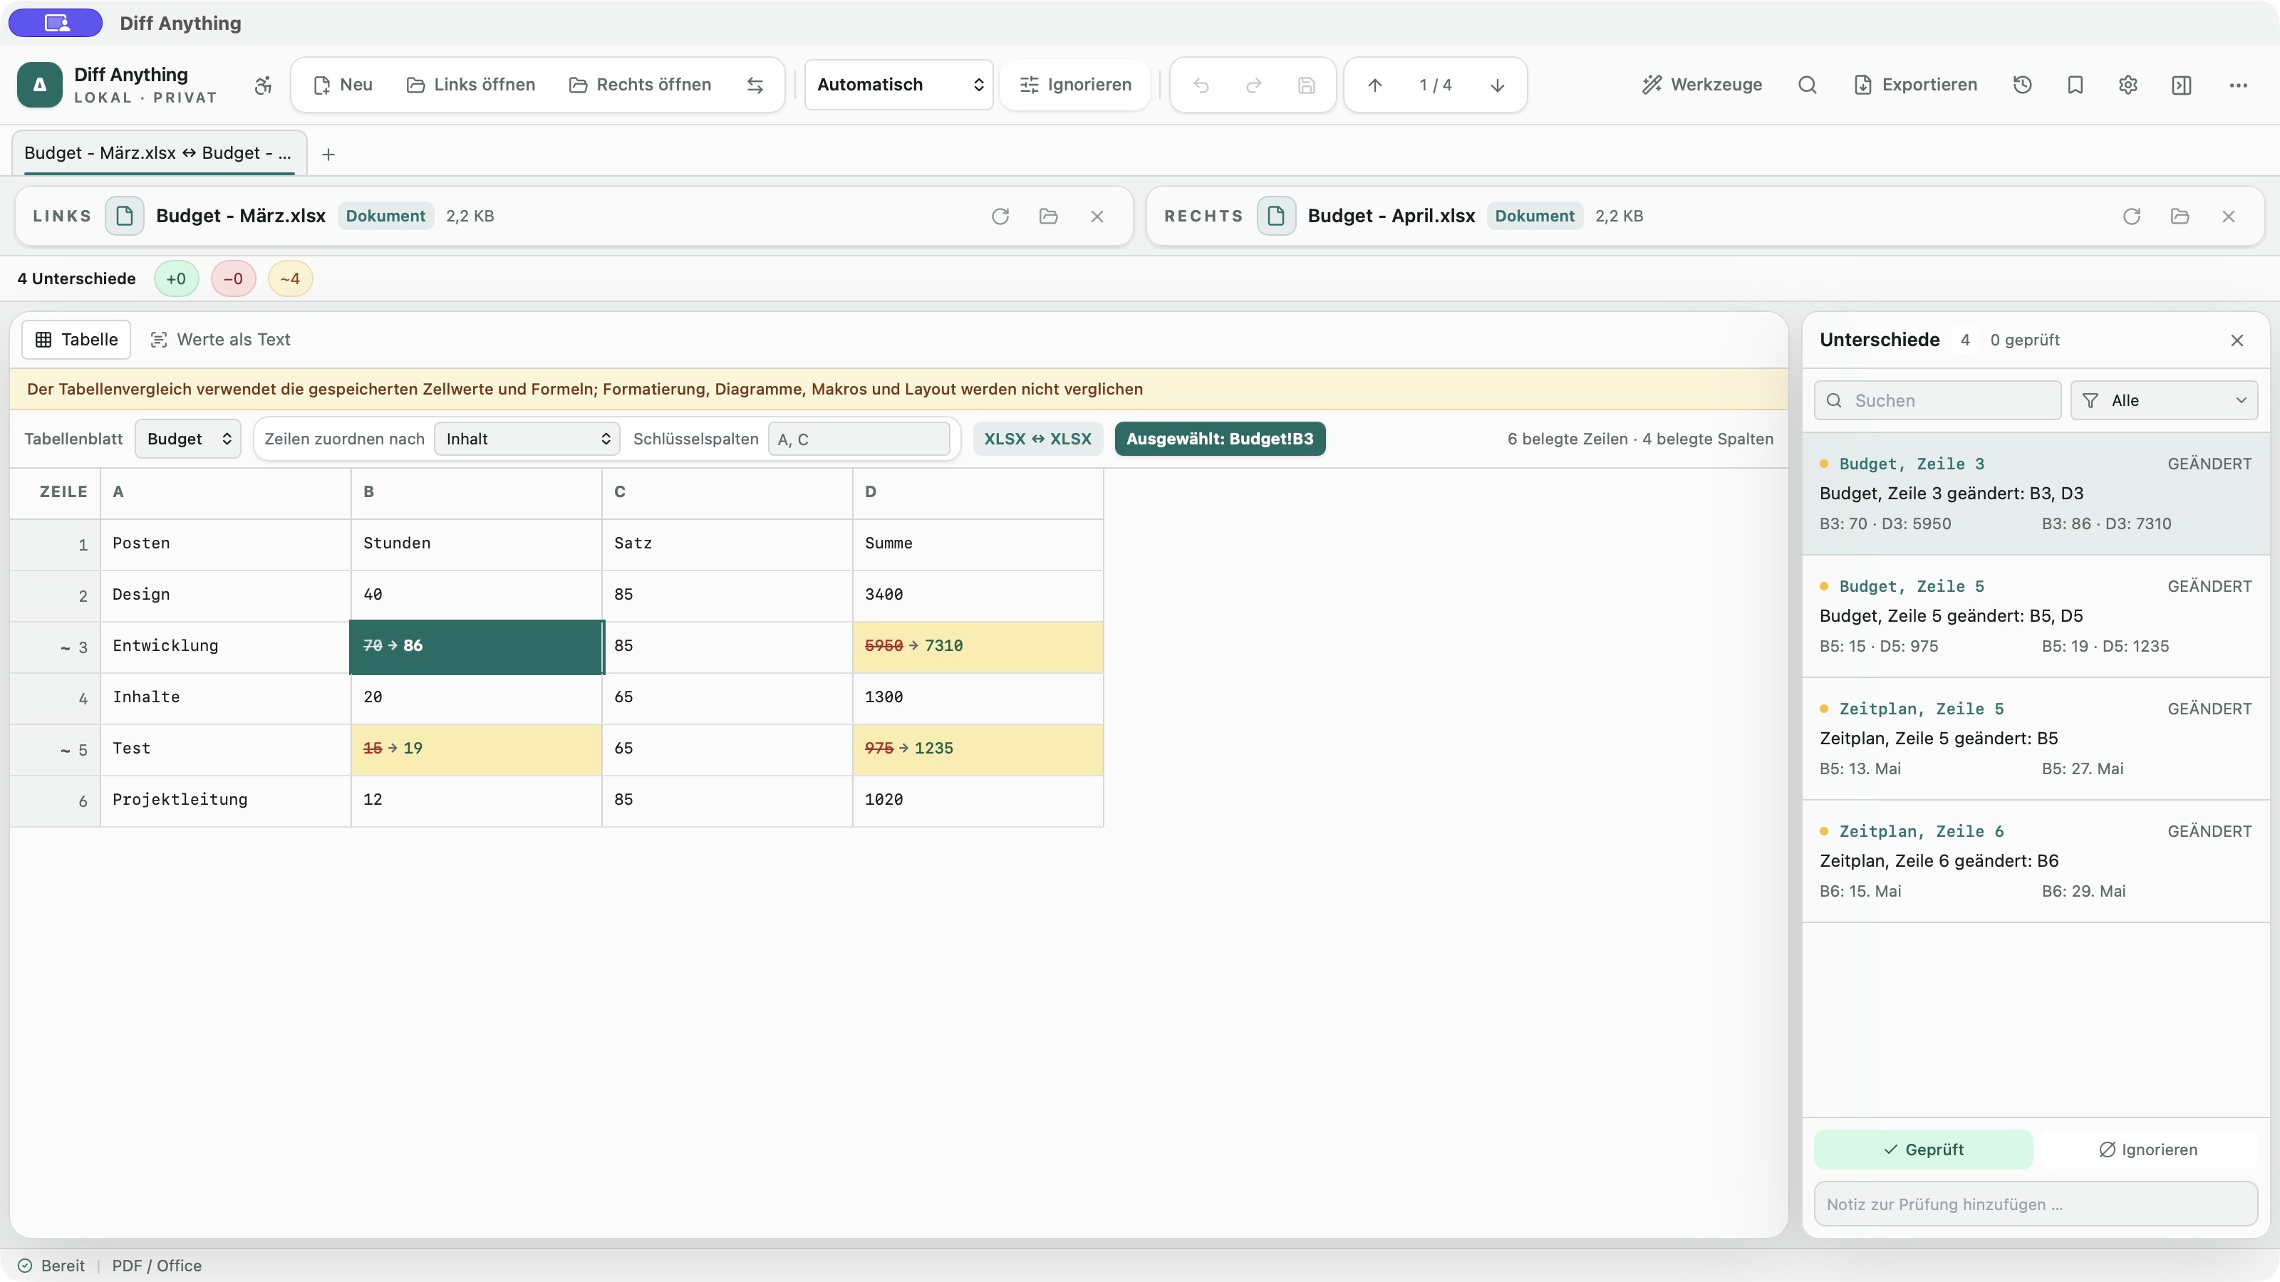2280x1282 pixels.
Task: Open Ignorieren settings in toolbar
Action: 1075,85
